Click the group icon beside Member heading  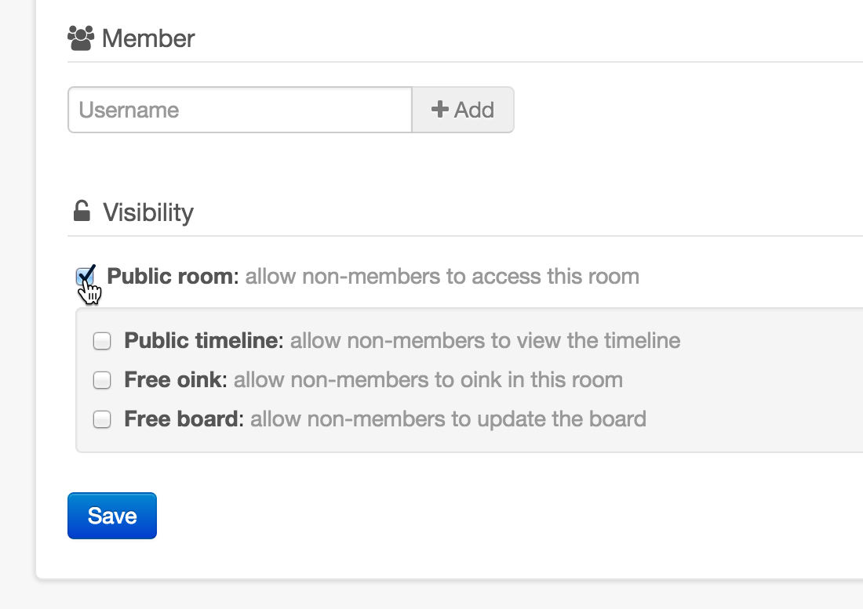81,38
